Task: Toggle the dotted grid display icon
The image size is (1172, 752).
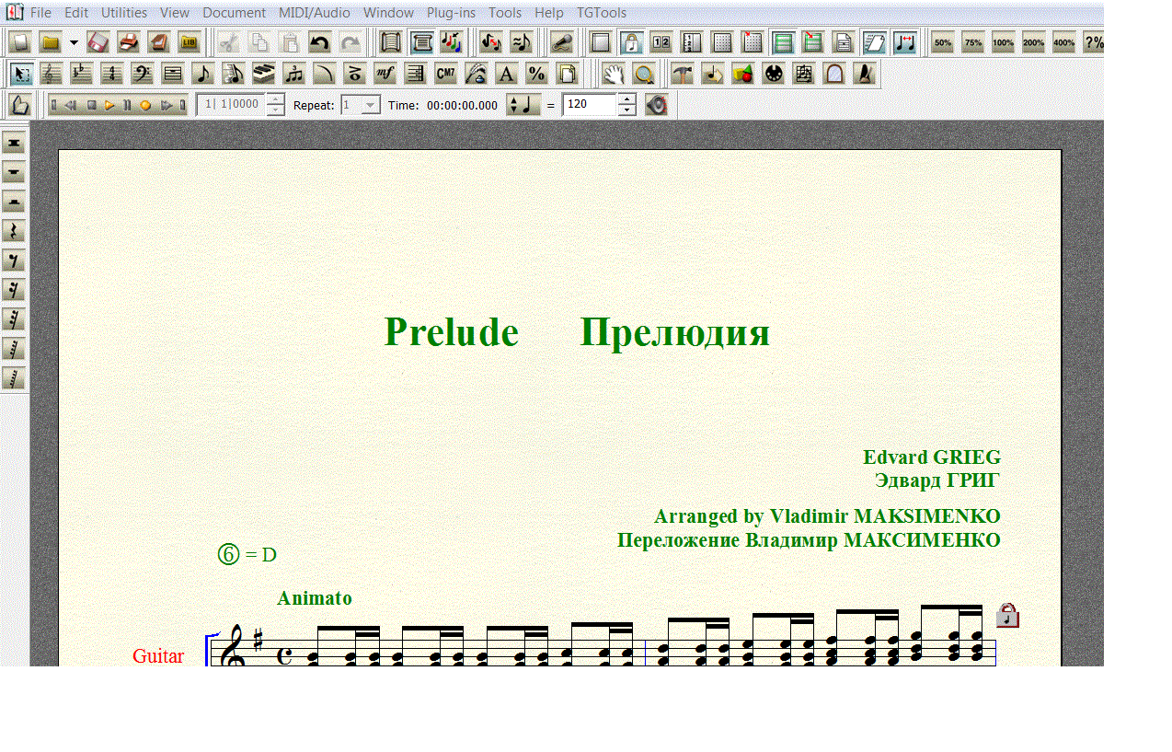Action: tap(722, 42)
